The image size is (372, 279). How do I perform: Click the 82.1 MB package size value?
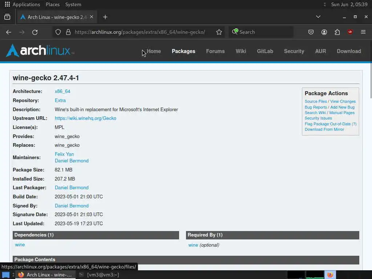click(64, 170)
